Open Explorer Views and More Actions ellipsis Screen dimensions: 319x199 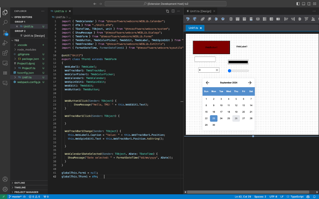[x=43, y=11]
